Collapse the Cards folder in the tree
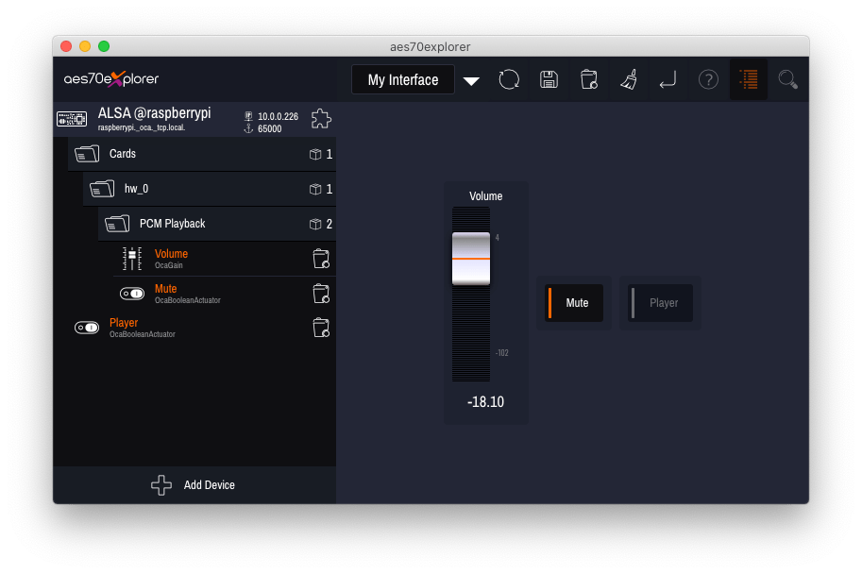862x574 pixels. point(87,154)
